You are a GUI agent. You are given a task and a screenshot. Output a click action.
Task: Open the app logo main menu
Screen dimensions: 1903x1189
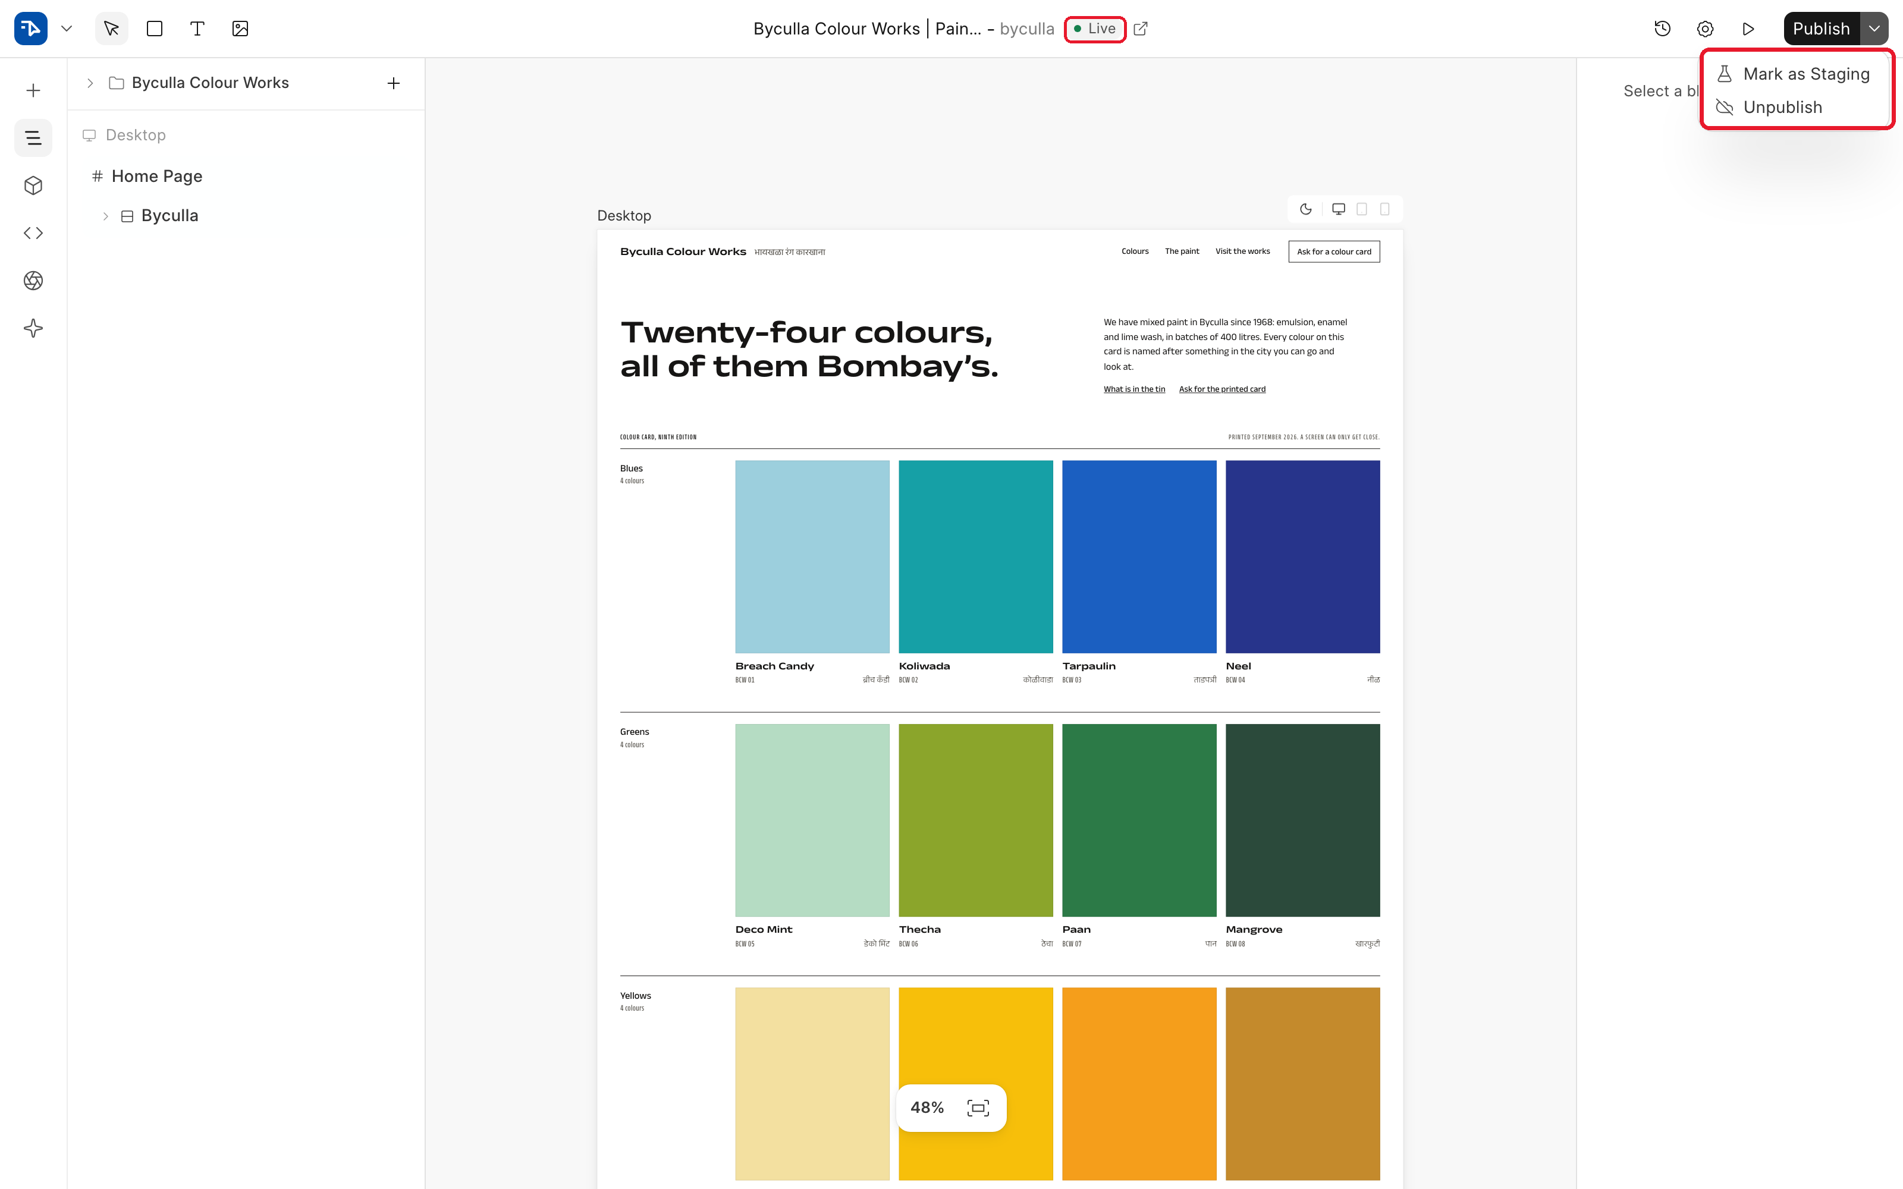(31, 29)
